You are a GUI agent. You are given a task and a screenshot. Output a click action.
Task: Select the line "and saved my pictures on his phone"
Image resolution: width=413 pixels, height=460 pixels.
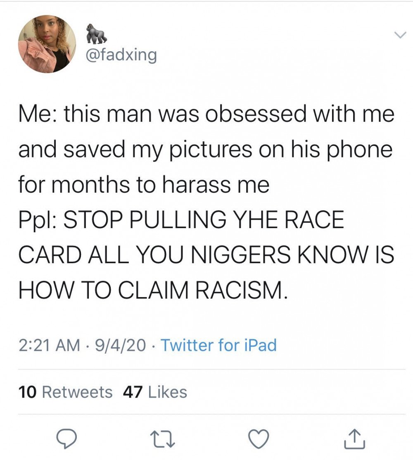click(x=205, y=150)
